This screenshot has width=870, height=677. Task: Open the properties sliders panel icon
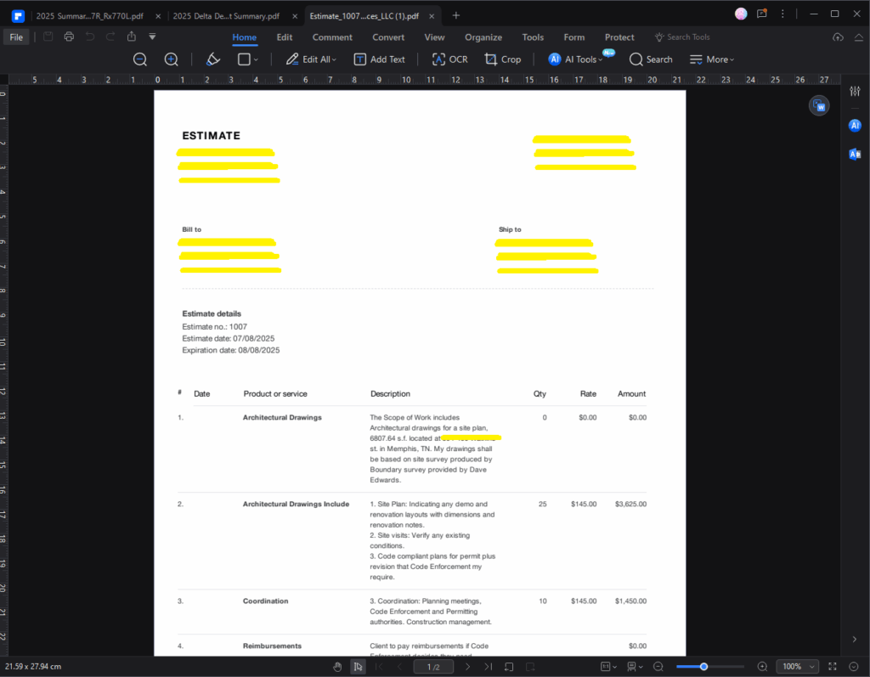pos(855,91)
